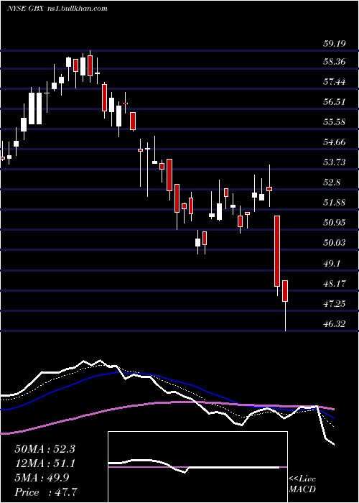Select the 46.32 price axis label
359x503 pixels.
(334, 323)
